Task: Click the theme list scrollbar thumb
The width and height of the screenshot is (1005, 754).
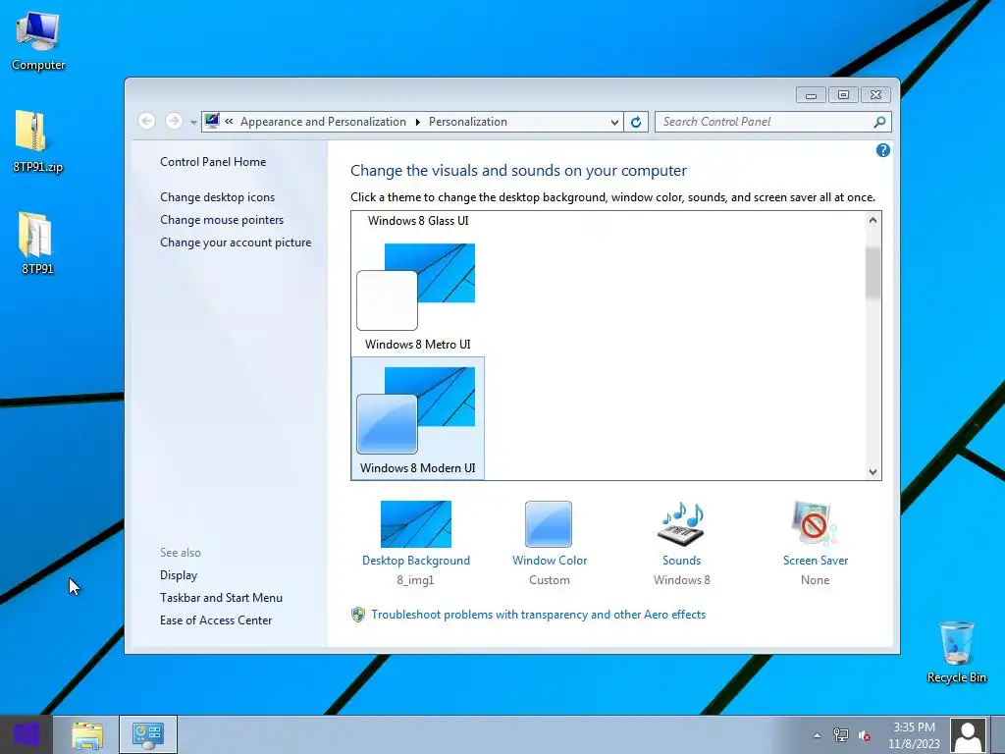Action: [873, 271]
